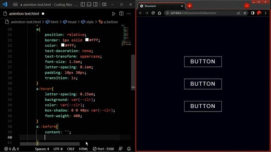
Task: Change language mode 'HTML' in status bar
Action: point(83,149)
